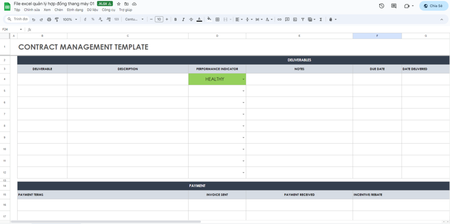The width and height of the screenshot is (450, 224).
Task: Click the print icon
Action: pos(49,19)
